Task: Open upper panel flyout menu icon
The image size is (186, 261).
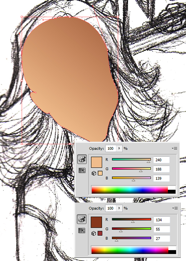Action: point(175,148)
